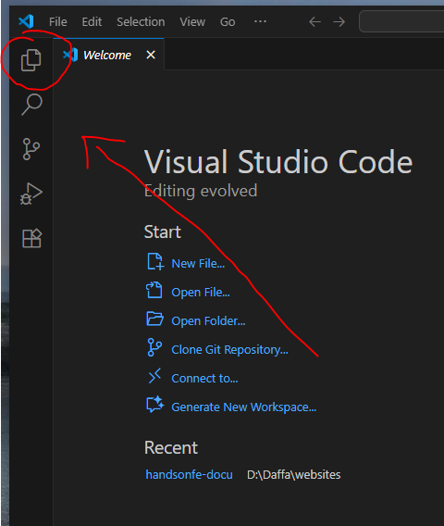Open the Explorer view in activity bar

click(x=31, y=60)
